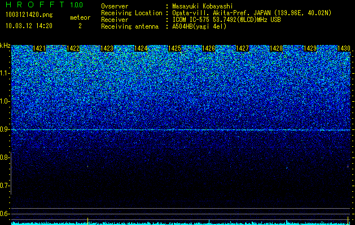This screenshot has height=225, width=355.
Task: Click the 1424 time marker label
Action: coord(141,48)
